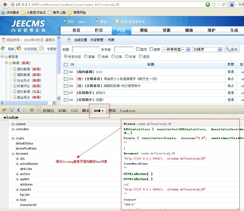Viewport: 244px width, 211px height.
Task: Go forward in Firebug panel history
Action: pos(24,110)
